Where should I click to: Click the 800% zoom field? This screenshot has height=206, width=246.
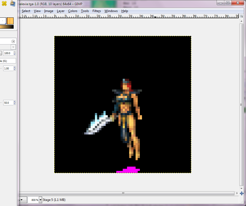[33, 200]
